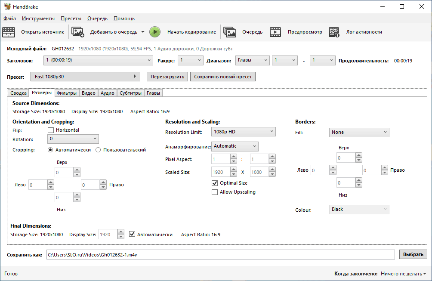This screenshot has width=432, height=281.
Task: Open the Помощь menu
Action: point(124,19)
